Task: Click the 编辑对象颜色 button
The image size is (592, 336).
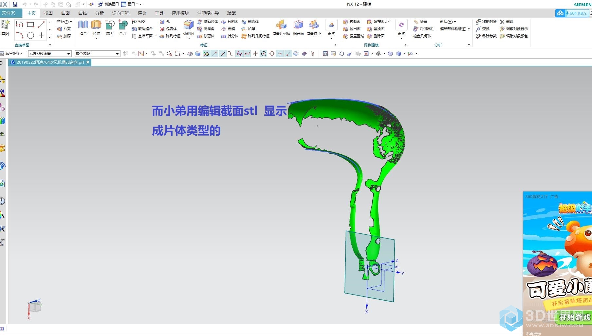Action: pyautogui.click(x=514, y=36)
